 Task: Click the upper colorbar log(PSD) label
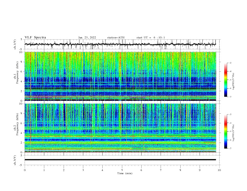tap(234, 81)
